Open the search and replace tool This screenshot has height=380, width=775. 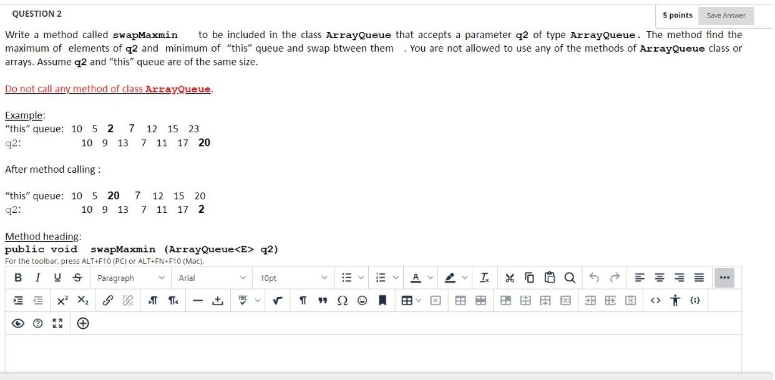point(568,278)
